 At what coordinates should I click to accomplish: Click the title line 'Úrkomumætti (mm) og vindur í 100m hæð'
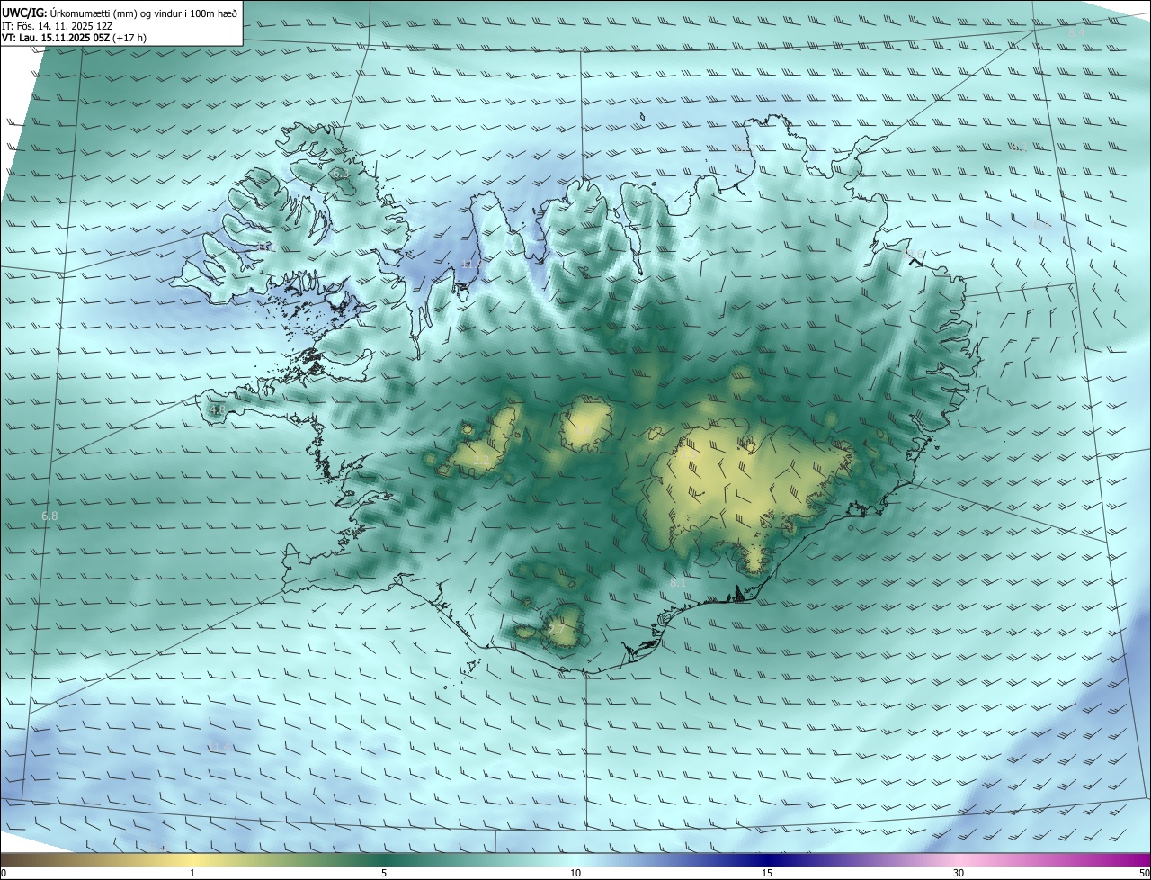143,13
